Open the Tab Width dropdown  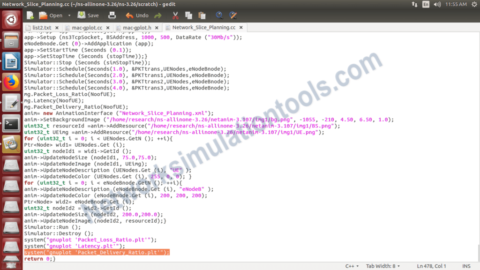382,265
